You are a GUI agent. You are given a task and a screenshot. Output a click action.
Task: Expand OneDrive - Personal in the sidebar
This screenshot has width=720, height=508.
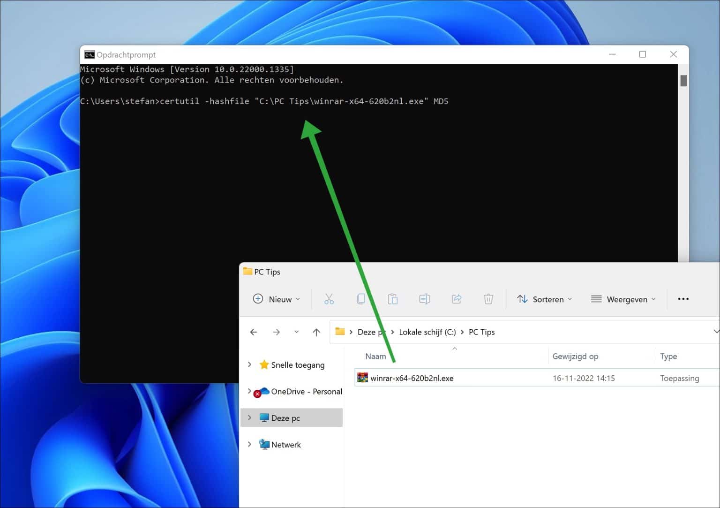249,391
